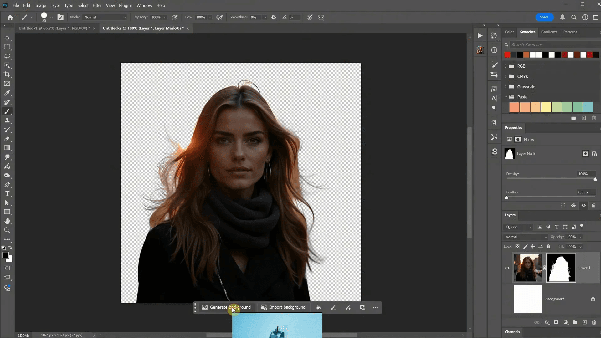Select the Zoom tool

[x=7, y=230]
